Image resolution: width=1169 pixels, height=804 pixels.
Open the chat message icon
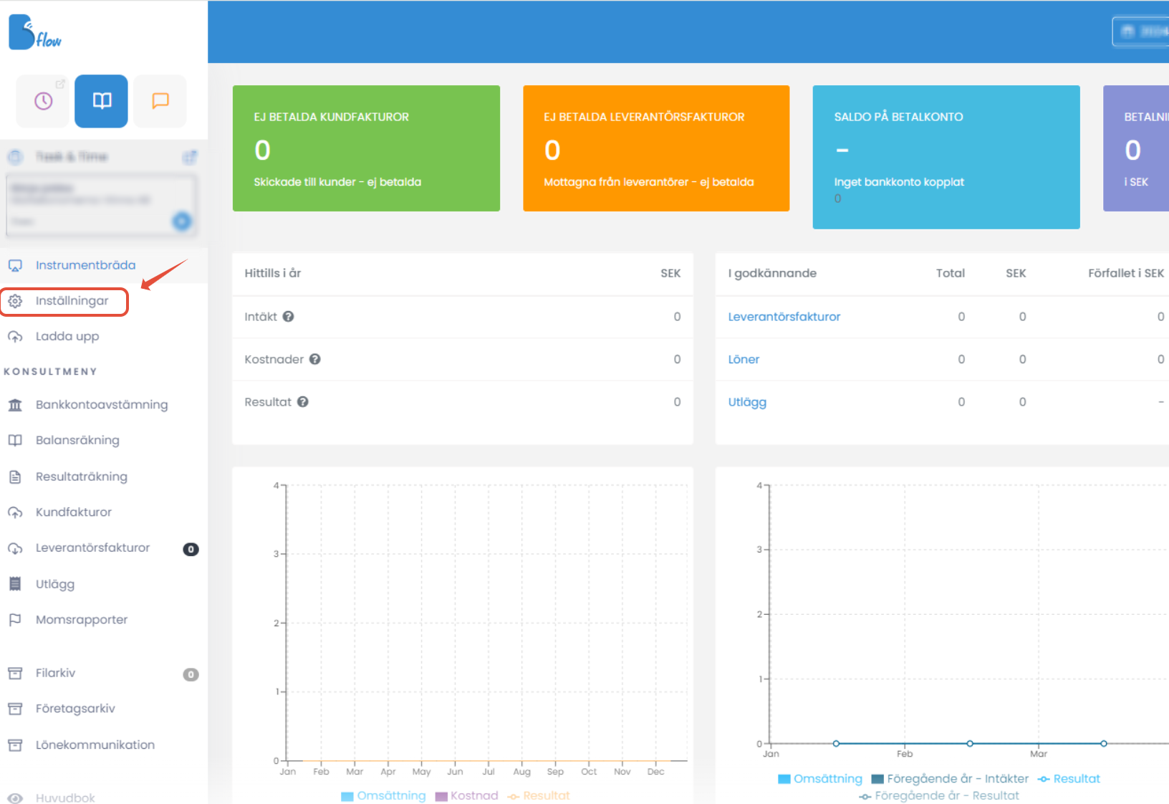[160, 101]
